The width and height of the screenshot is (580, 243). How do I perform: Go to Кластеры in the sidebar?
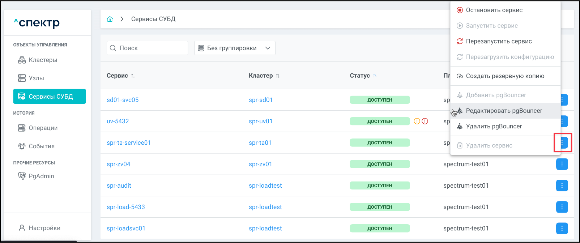click(43, 60)
